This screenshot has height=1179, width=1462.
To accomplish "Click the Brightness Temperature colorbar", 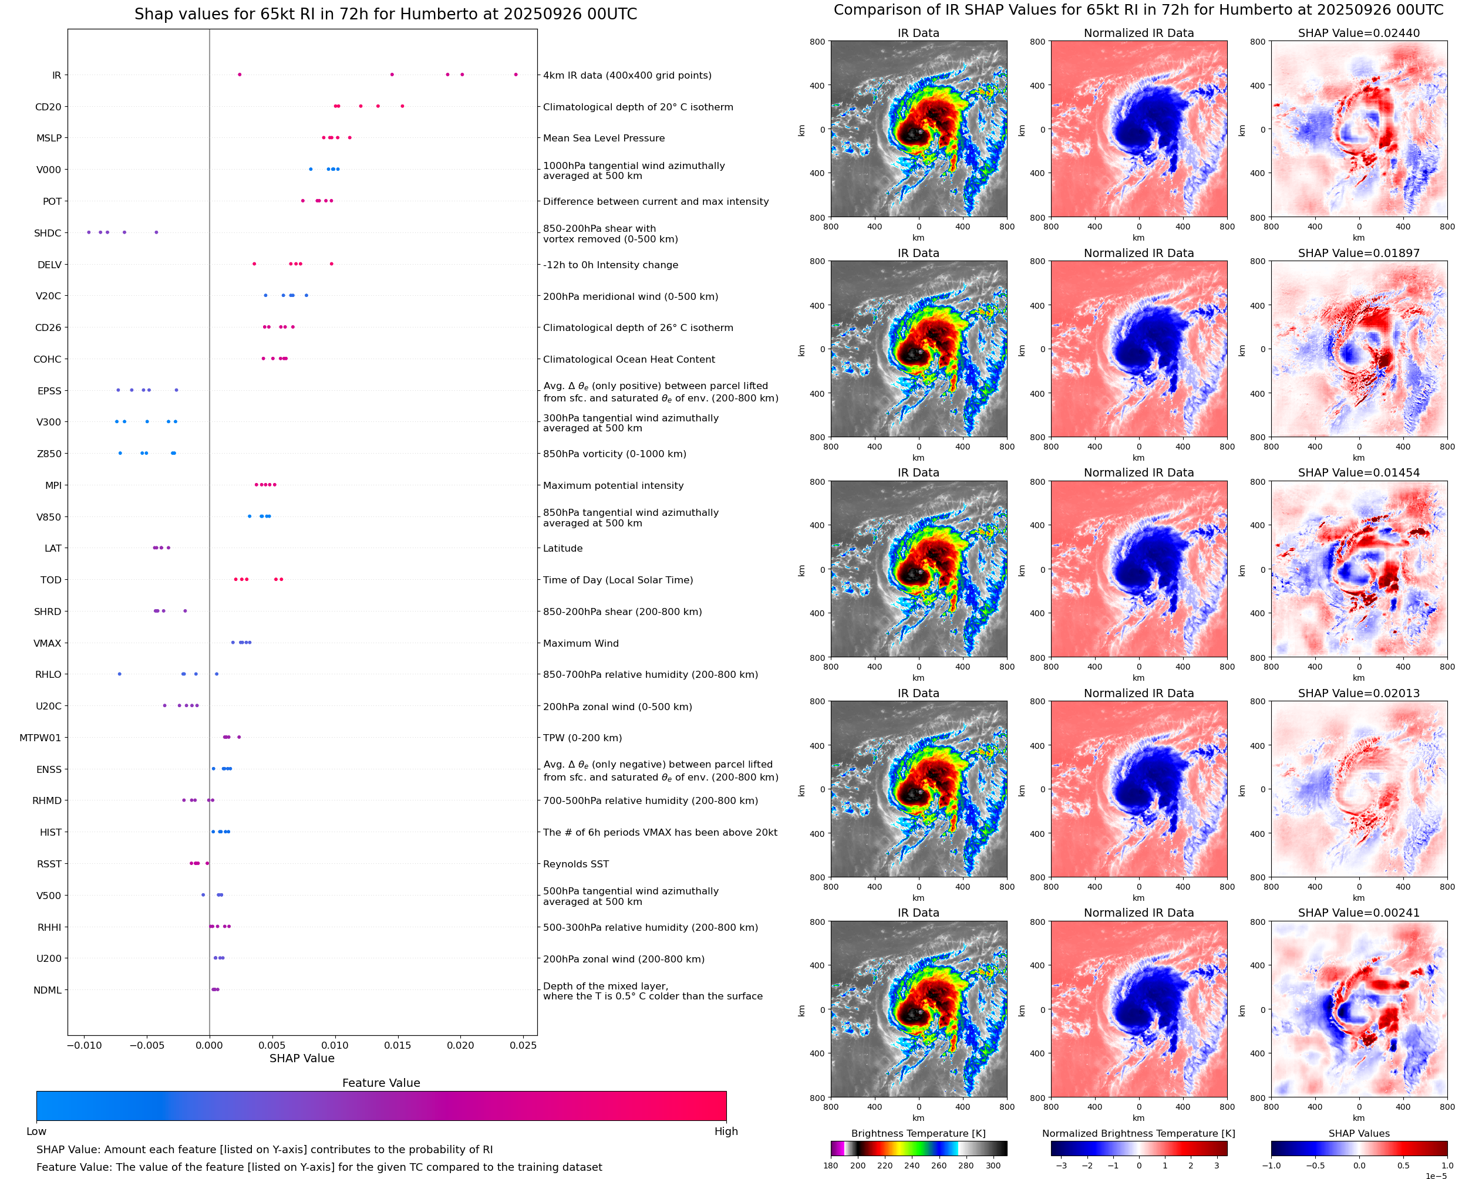I will pyautogui.click(x=918, y=1148).
